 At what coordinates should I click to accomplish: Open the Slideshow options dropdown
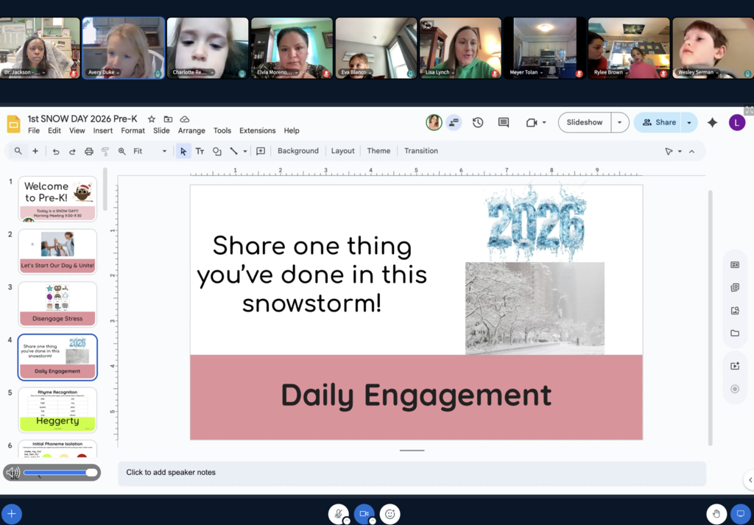[619, 122]
